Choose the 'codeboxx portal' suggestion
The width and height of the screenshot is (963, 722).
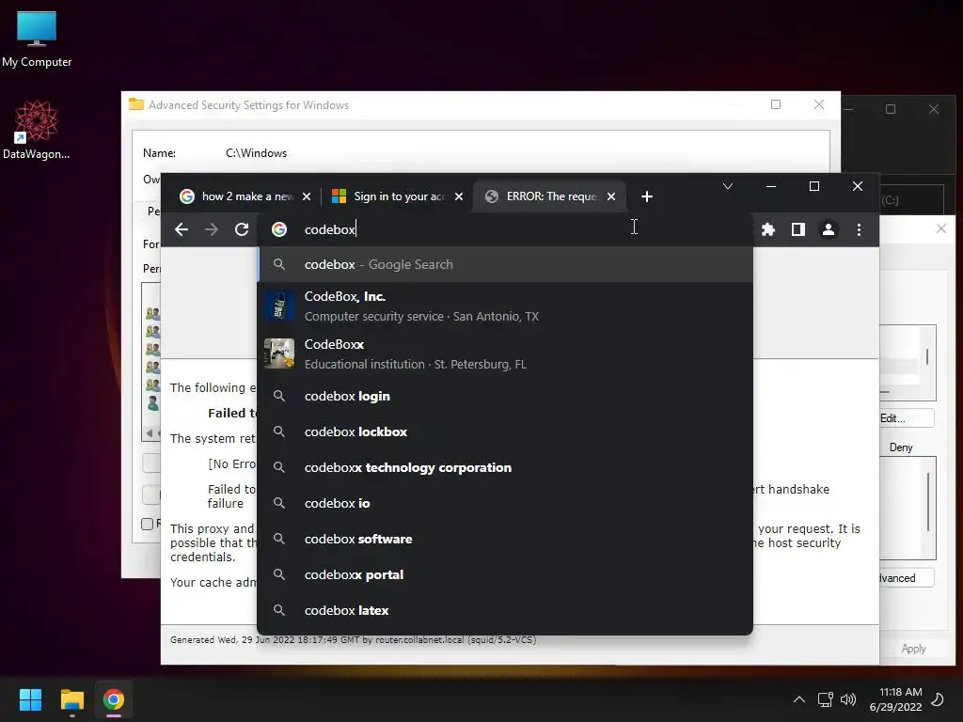tap(505, 574)
